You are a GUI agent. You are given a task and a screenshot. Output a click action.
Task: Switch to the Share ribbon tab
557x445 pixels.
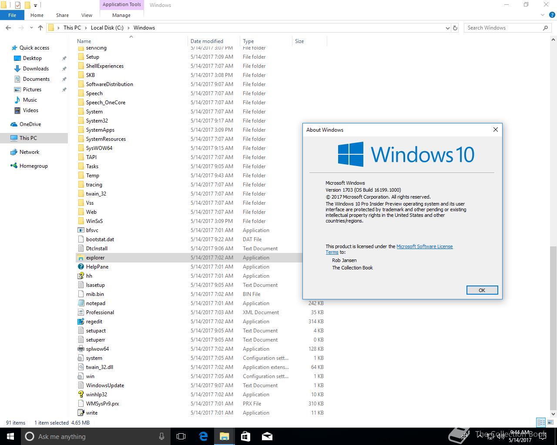[x=62, y=15]
